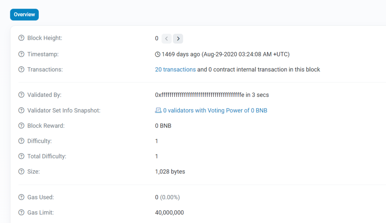Click the clock icon beside 1469 days ago
This screenshot has width=386, height=223.
(x=158, y=54)
